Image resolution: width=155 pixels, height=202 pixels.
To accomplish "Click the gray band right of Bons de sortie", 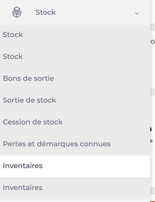I will [153, 92].
